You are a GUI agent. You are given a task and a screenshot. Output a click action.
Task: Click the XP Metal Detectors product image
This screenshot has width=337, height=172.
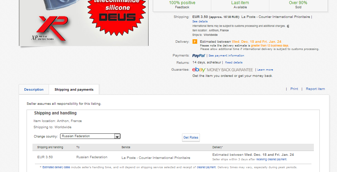coord(84,23)
